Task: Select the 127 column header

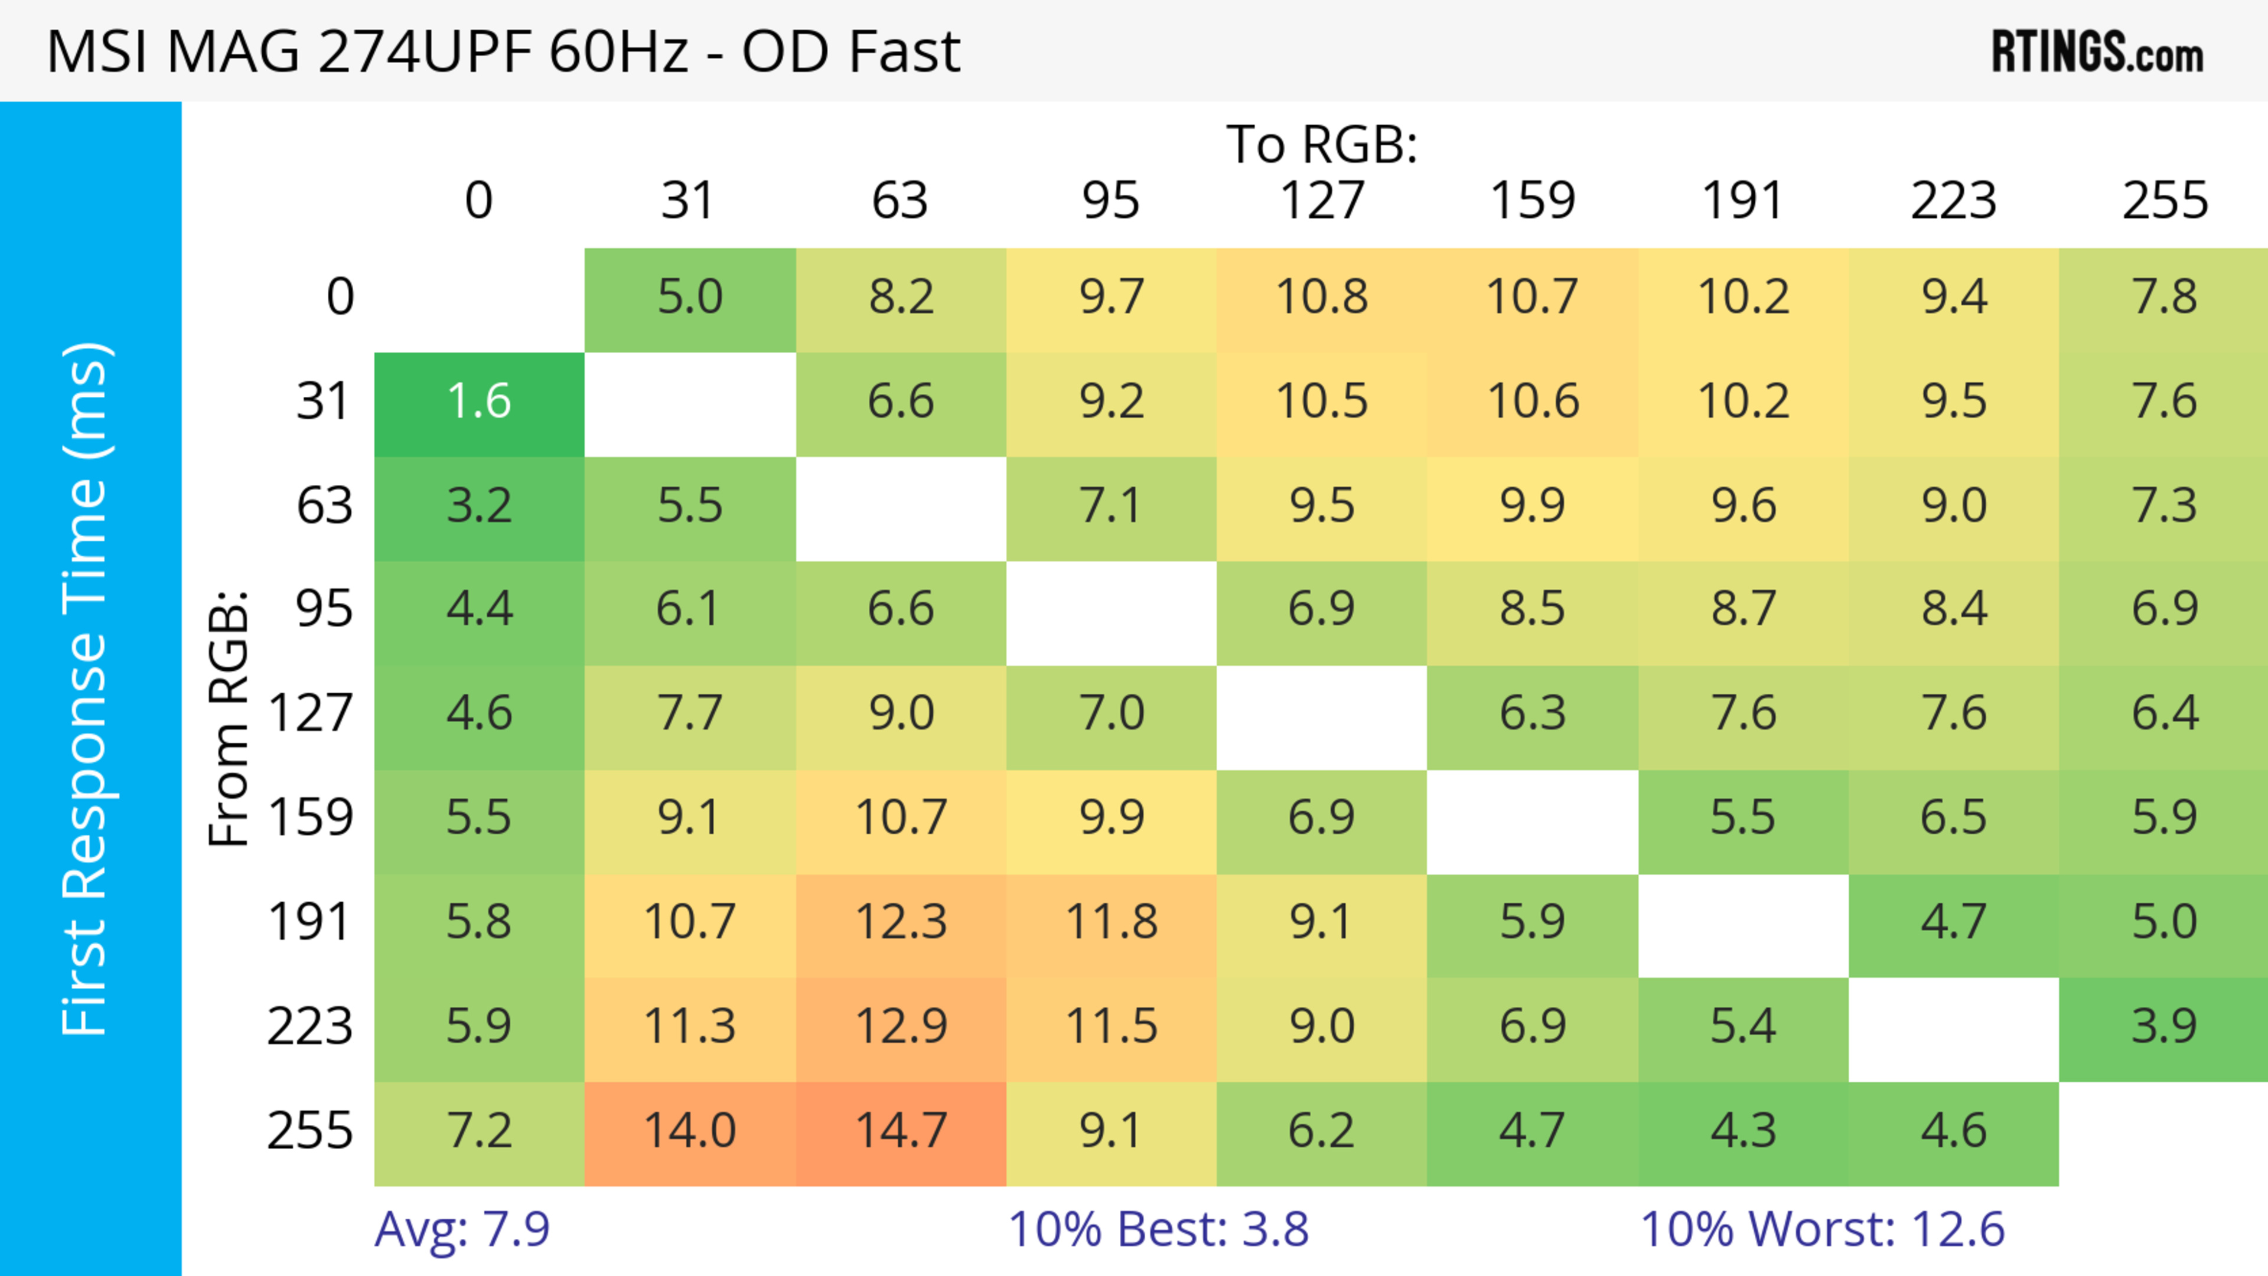Action: click(1322, 201)
